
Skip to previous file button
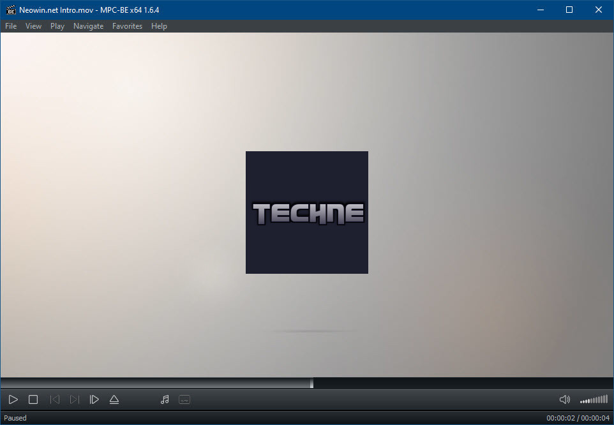point(54,399)
